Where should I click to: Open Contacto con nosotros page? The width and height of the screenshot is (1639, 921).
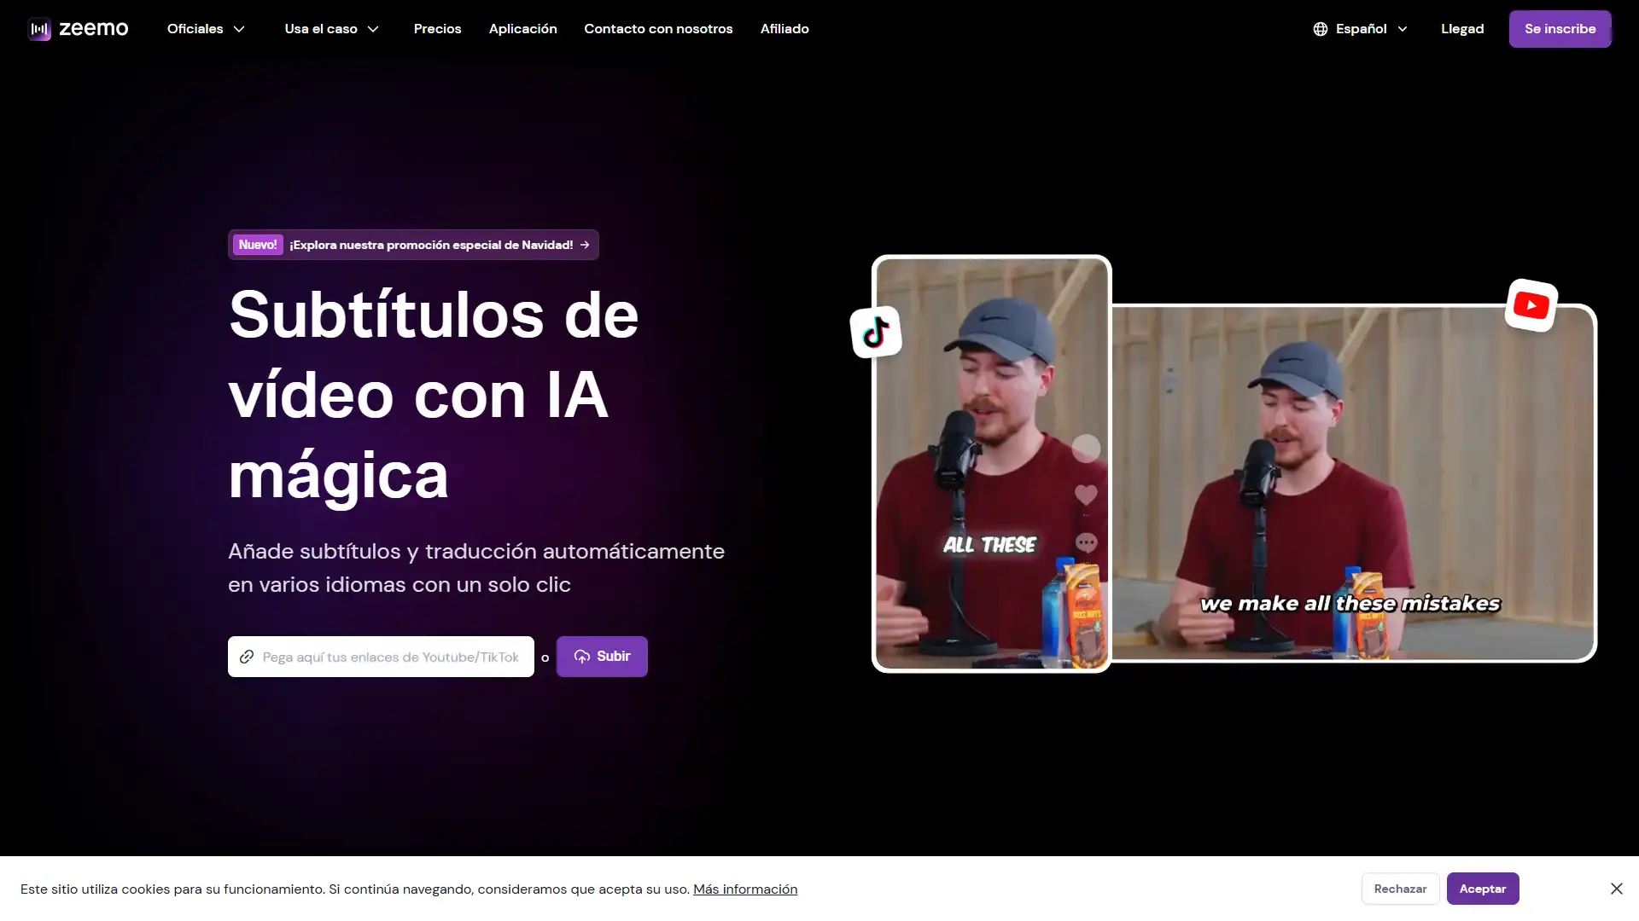(658, 28)
